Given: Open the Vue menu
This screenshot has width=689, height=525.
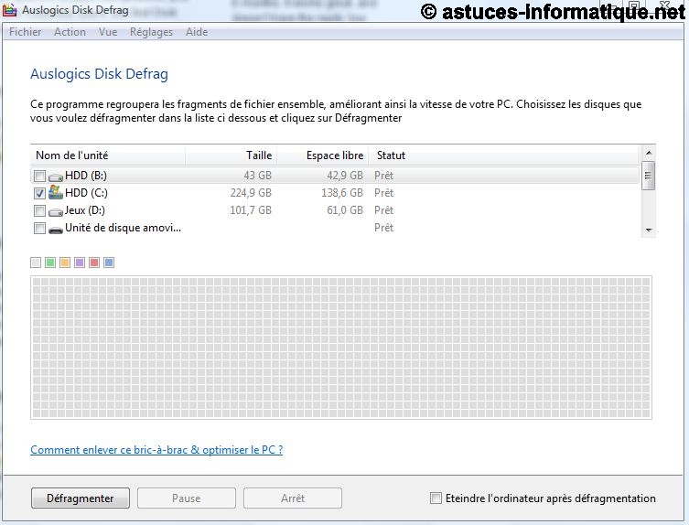Looking at the screenshot, I should pyautogui.click(x=108, y=32).
